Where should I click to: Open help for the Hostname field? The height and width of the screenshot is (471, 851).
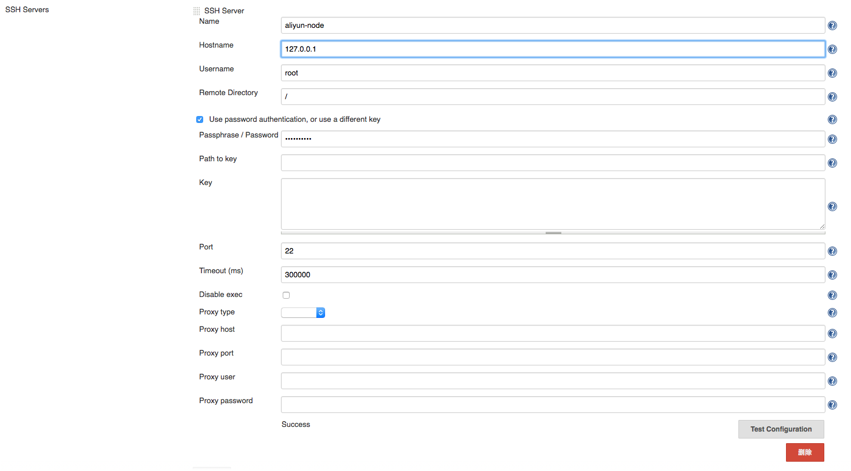[x=832, y=49]
